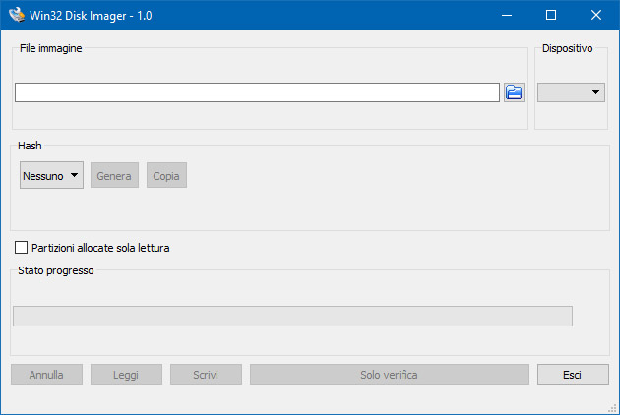Click the Stato progresso progress bar
The width and height of the screenshot is (620, 415).
tap(292, 316)
